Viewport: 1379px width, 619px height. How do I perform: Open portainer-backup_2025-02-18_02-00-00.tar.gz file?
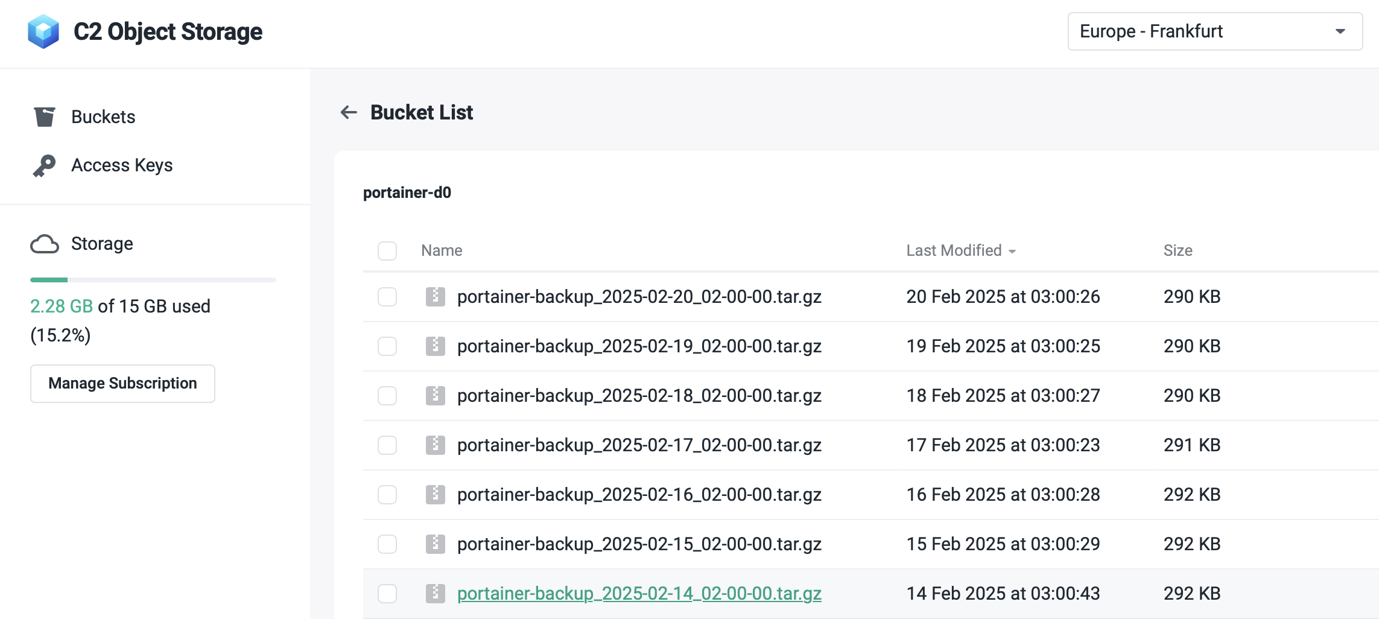pyautogui.click(x=639, y=396)
